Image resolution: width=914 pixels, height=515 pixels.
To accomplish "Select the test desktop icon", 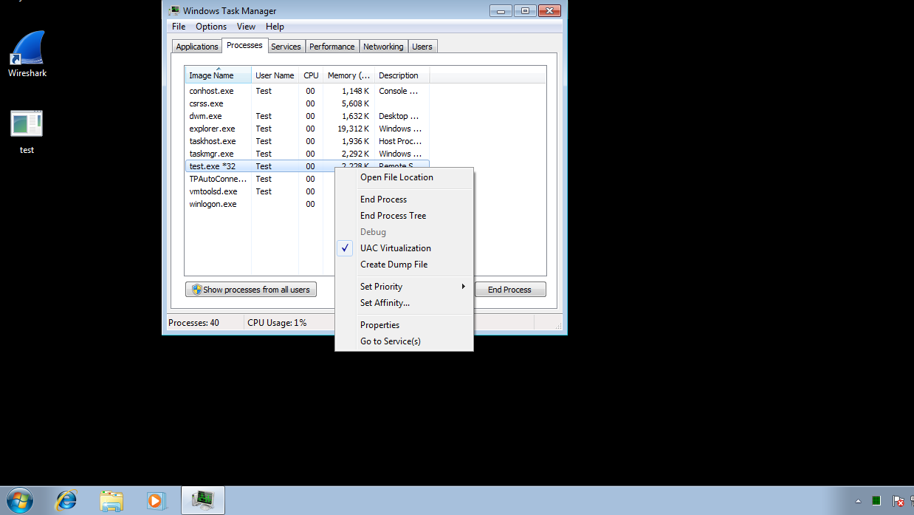I will (27, 132).
